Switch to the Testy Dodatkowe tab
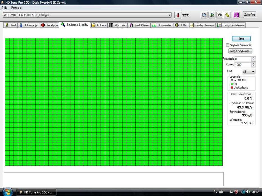This screenshot has width=262, height=196. pyautogui.click(x=231, y=25)
